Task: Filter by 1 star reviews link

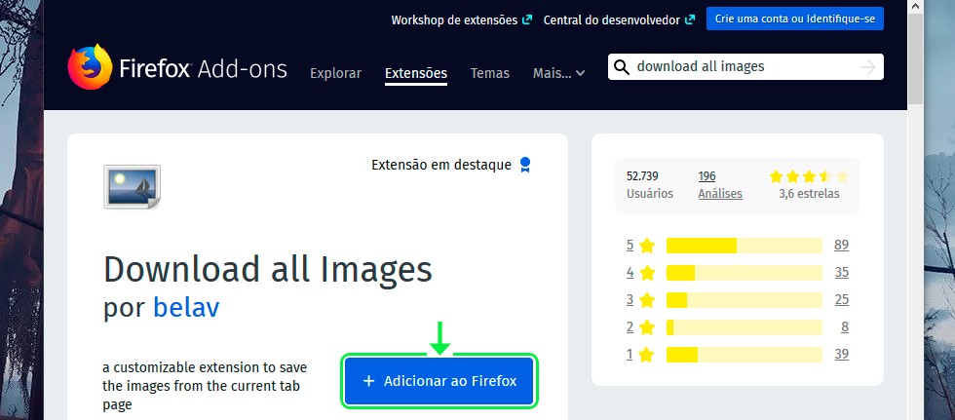Action: pyautogui.click(x=640, y=355)
